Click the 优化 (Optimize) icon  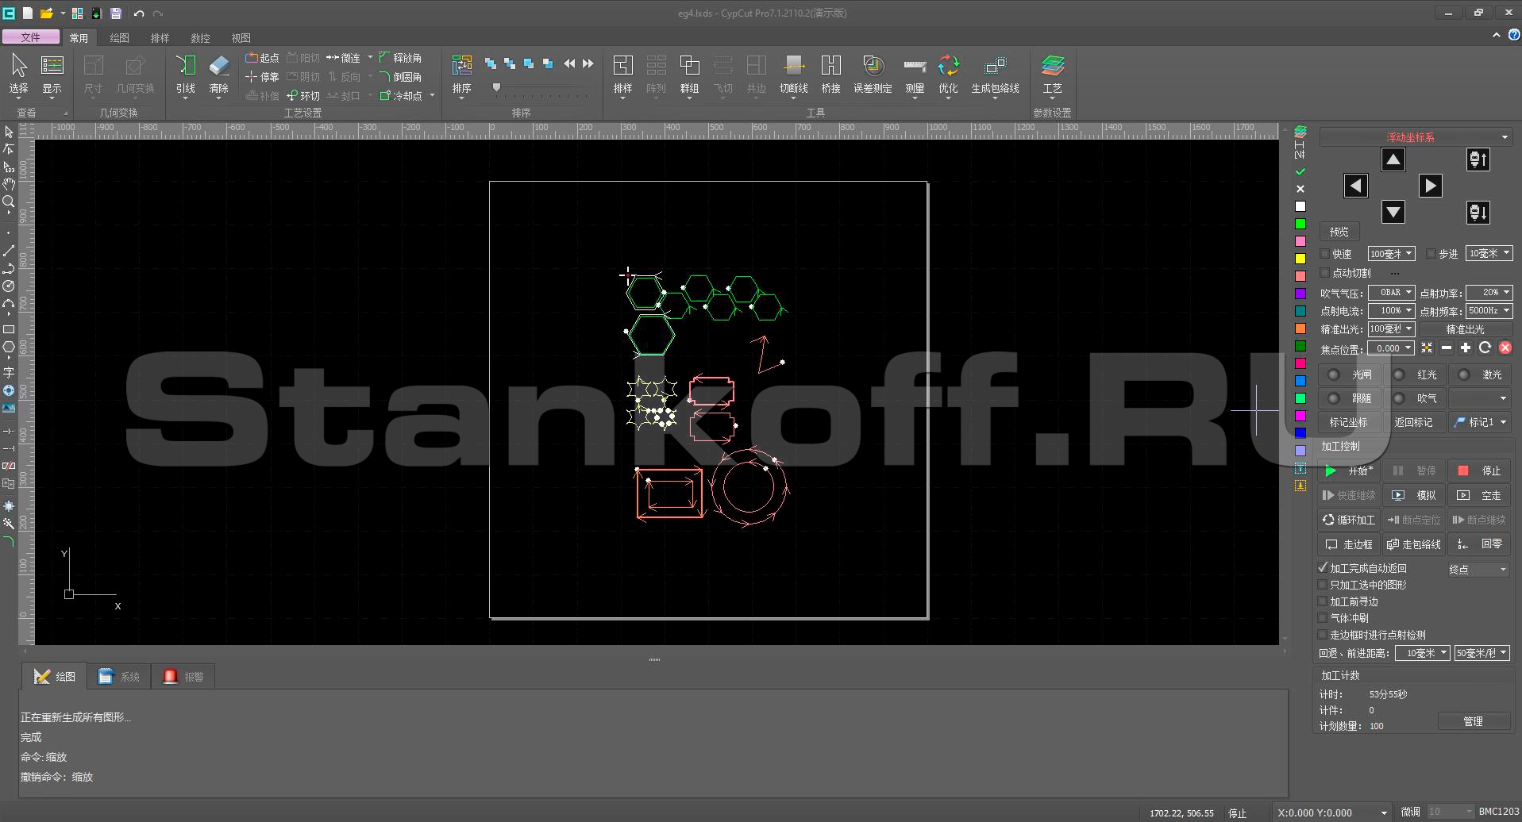pos(948,75)
